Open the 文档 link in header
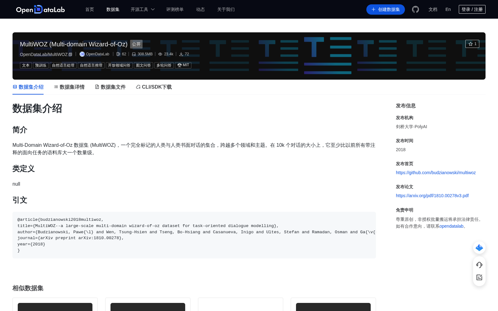The width and height of the screenshot is (498, 311). pos(433,9)
